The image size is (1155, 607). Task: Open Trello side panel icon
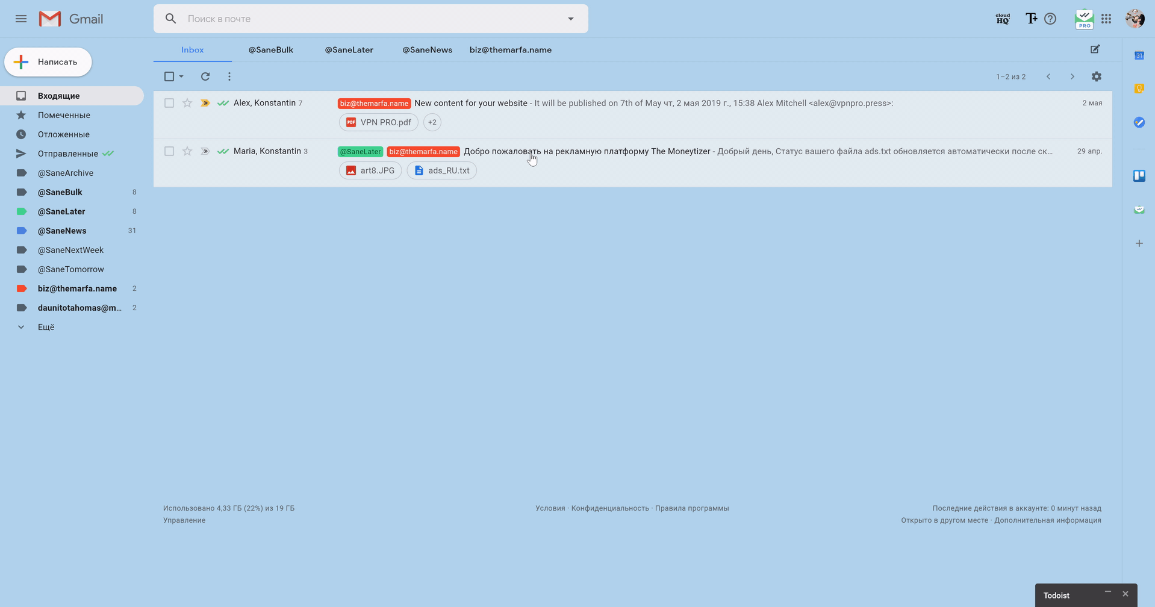[x=1139, y=176]
